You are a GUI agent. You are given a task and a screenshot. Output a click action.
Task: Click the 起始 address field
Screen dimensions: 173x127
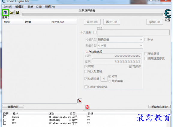tap(117, 56)
